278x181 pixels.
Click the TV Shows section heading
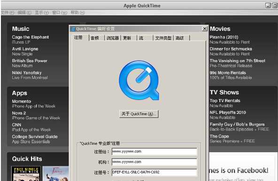pos(224,92)
